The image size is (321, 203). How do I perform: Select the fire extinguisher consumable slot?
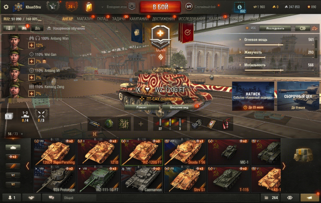(x=226, y=124)
